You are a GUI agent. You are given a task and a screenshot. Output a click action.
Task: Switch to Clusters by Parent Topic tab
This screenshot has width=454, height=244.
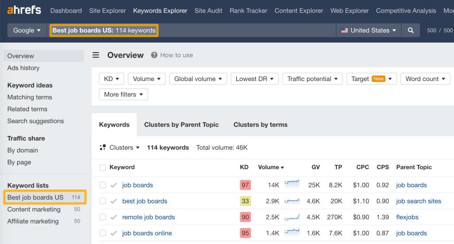[181, 124]
